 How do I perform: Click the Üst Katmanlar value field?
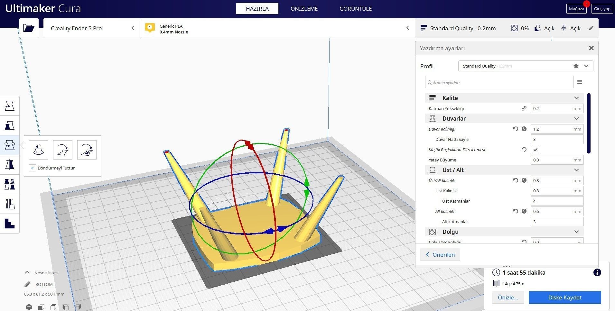click(x=557, y=201)
